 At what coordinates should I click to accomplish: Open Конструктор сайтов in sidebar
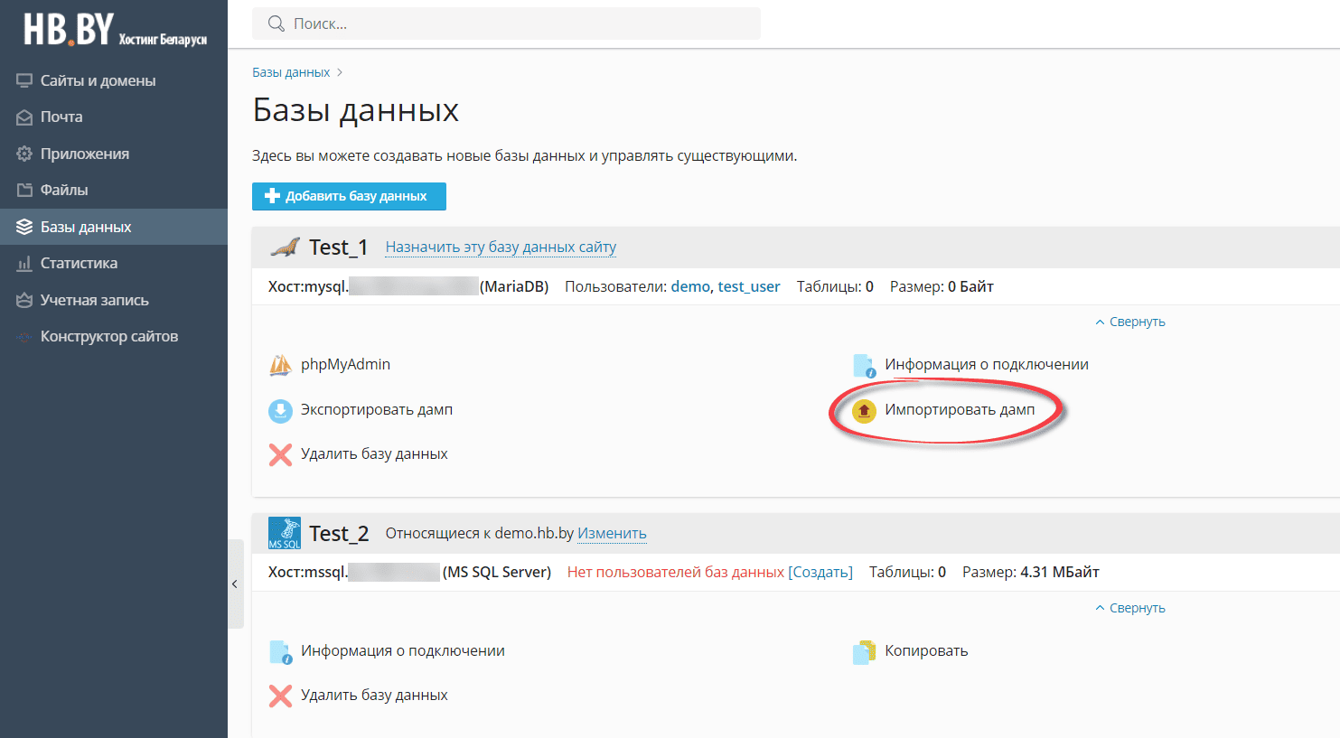point(108,336)
